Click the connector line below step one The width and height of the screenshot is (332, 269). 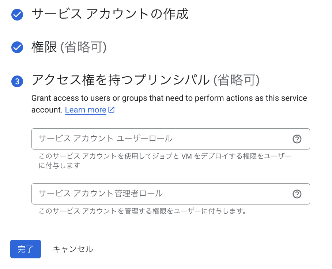pyautogui.click(x=17, y=31)
